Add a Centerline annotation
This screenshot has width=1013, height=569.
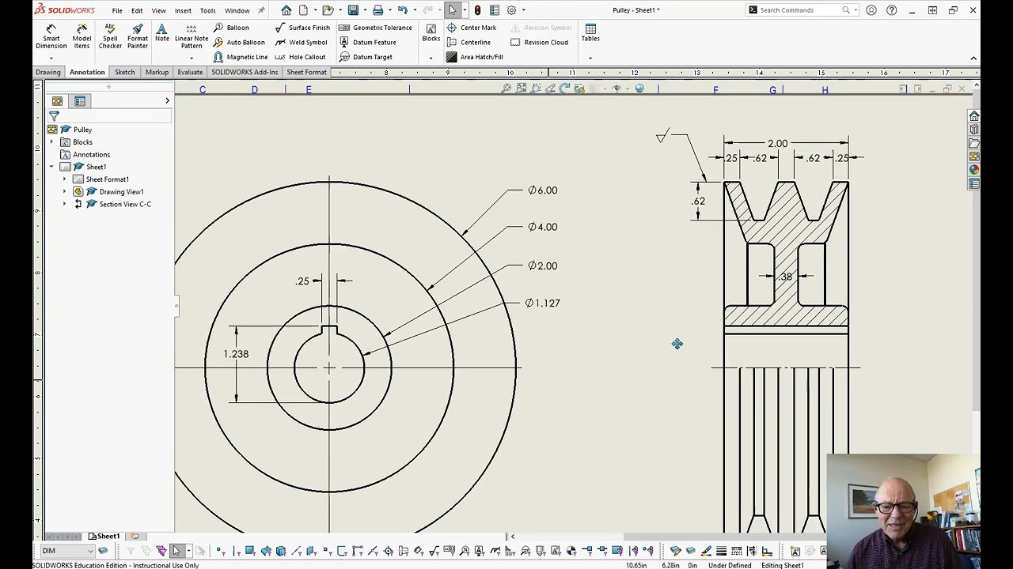469,43
